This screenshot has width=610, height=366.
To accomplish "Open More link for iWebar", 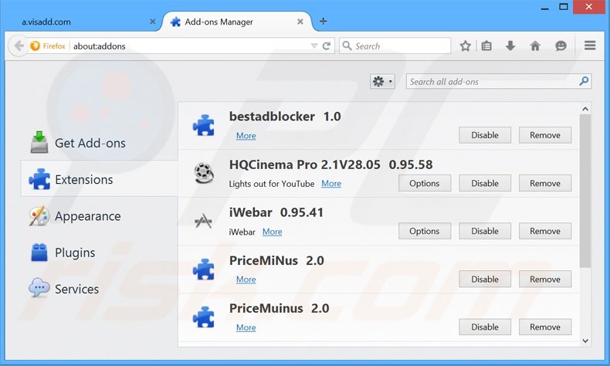I will [x=273, y=232].
